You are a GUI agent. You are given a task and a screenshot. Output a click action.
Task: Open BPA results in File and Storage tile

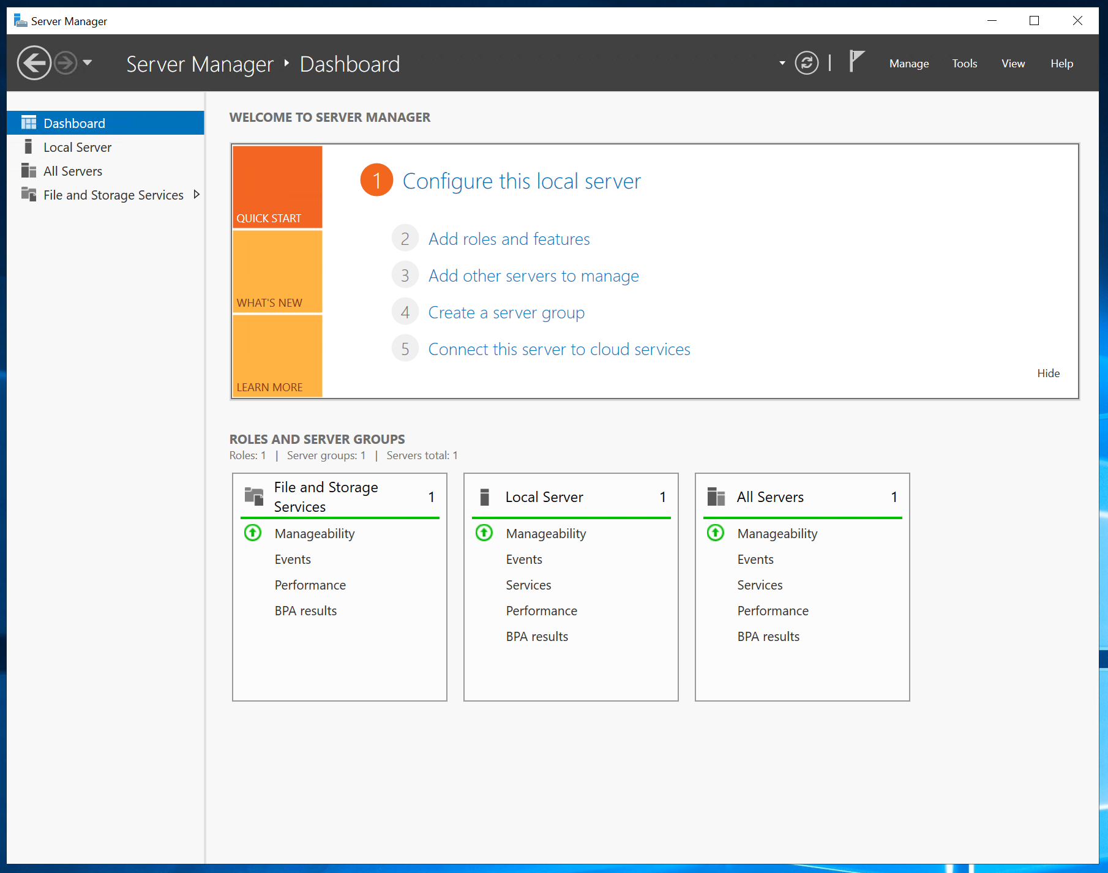pyautogui.click(x=305, y=611)
